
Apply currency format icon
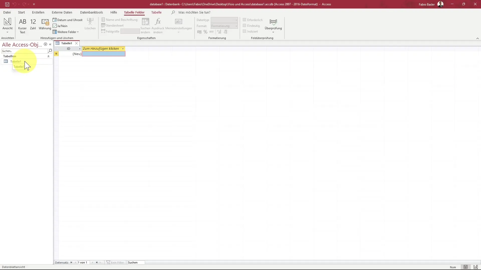[199, 32]
